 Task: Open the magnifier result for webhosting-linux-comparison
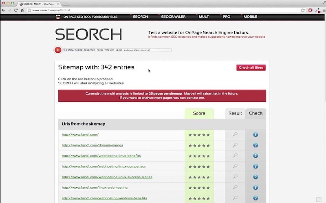tap(235, 166)
